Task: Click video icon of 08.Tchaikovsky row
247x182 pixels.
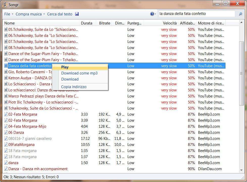Action: (6, 48)
